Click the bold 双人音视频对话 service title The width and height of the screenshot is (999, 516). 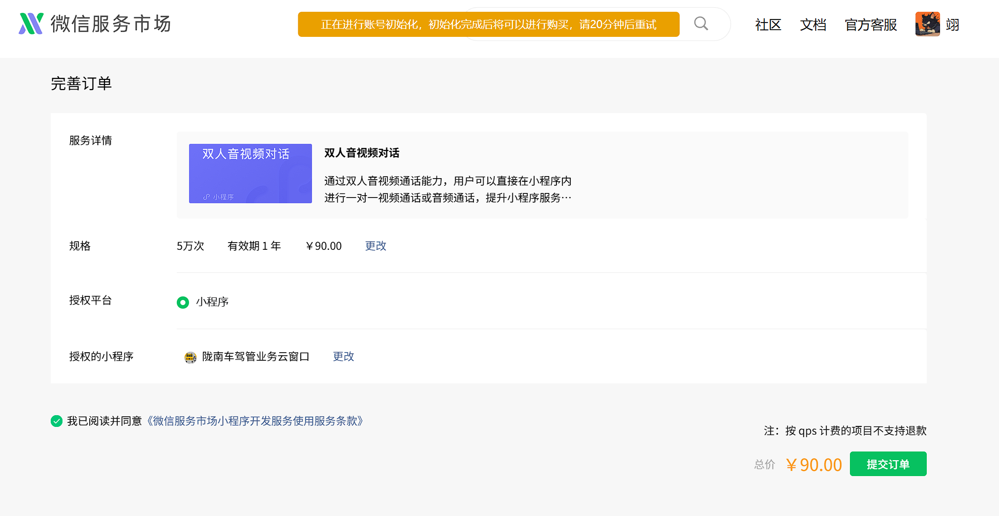coord(362,153)
